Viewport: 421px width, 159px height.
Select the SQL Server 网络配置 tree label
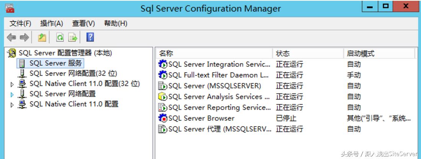62,94
